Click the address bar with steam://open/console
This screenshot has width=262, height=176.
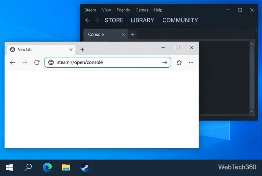[x=108, y=62]
